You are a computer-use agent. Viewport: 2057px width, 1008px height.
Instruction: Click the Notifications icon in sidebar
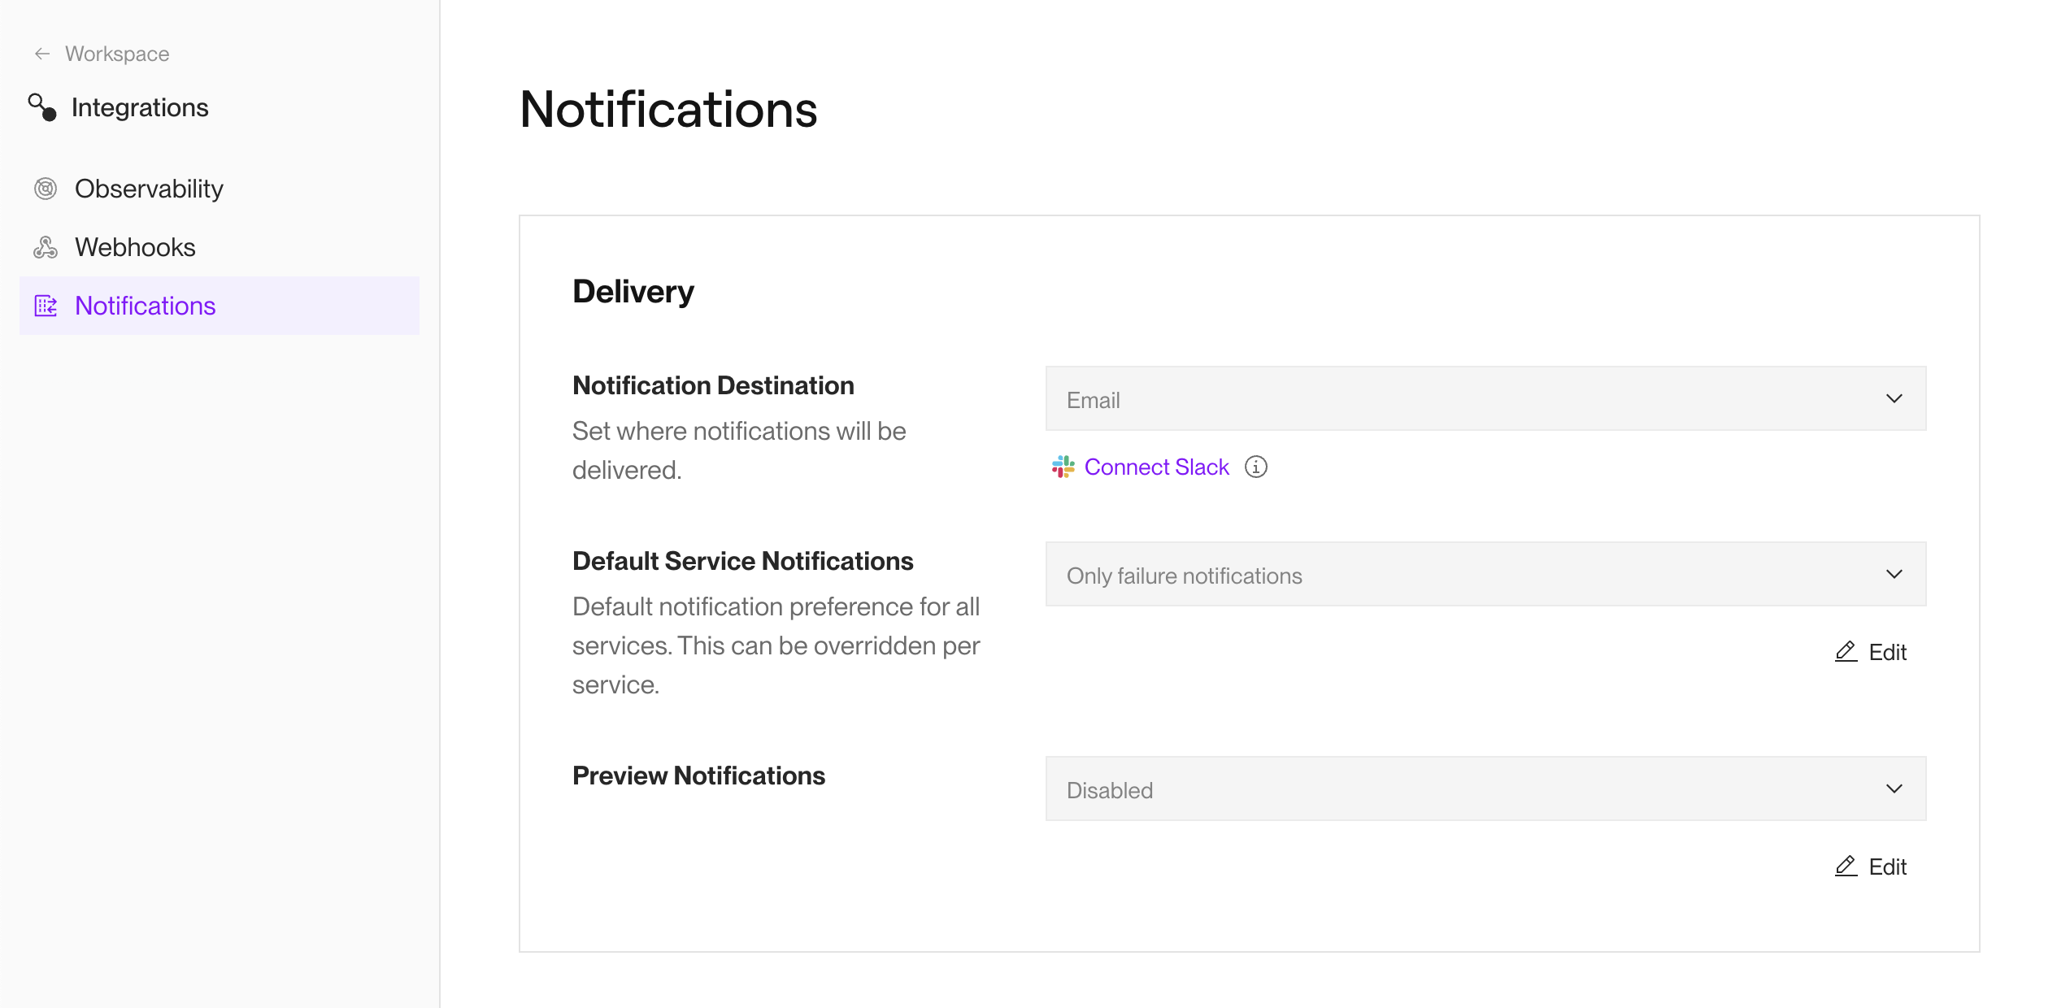pyautogui.click(x=46, y=306)
